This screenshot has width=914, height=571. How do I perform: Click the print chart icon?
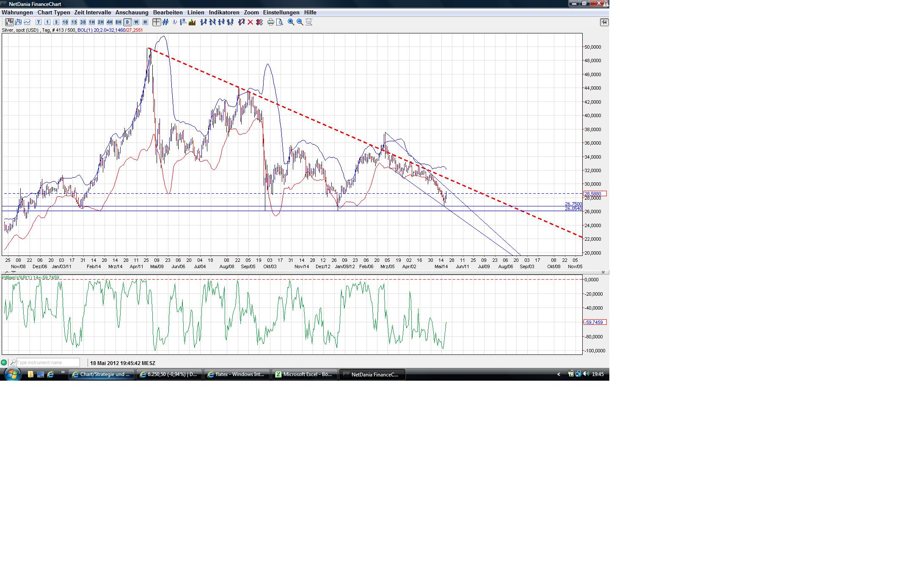[270, 22]
